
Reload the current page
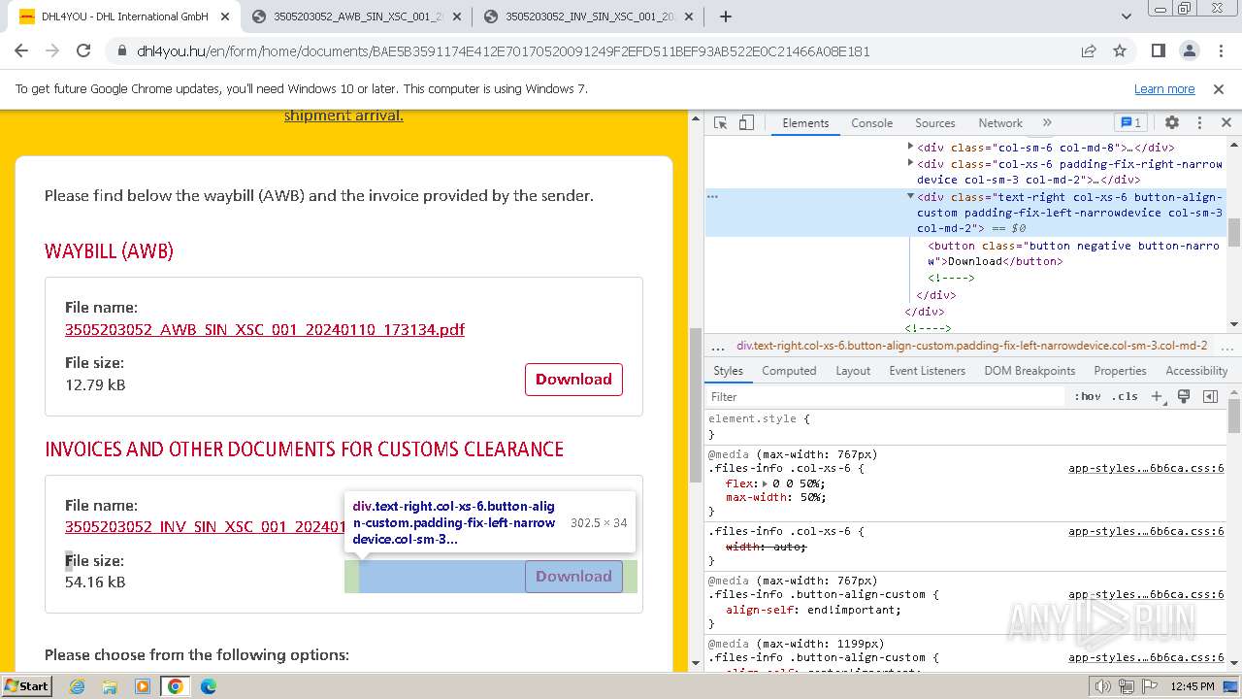pos(83,51)
